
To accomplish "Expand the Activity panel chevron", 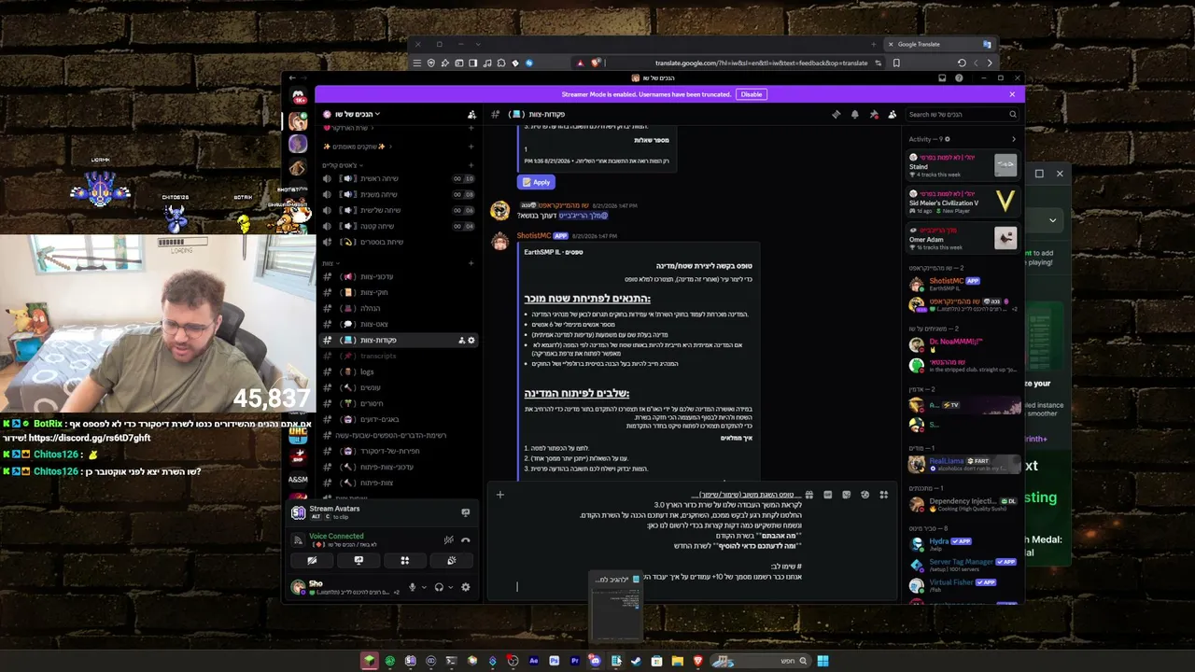I will point(1014,139).
